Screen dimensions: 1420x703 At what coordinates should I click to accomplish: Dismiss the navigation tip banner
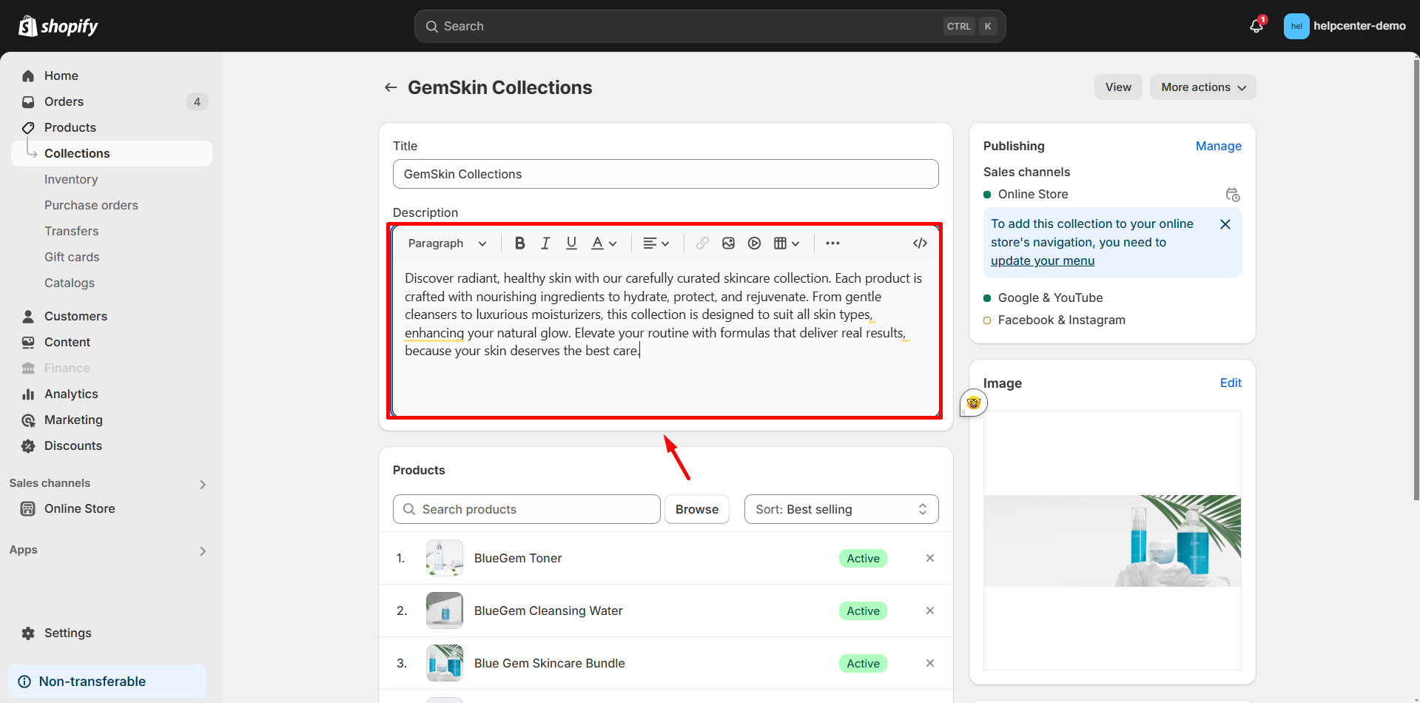(1225, 224)
